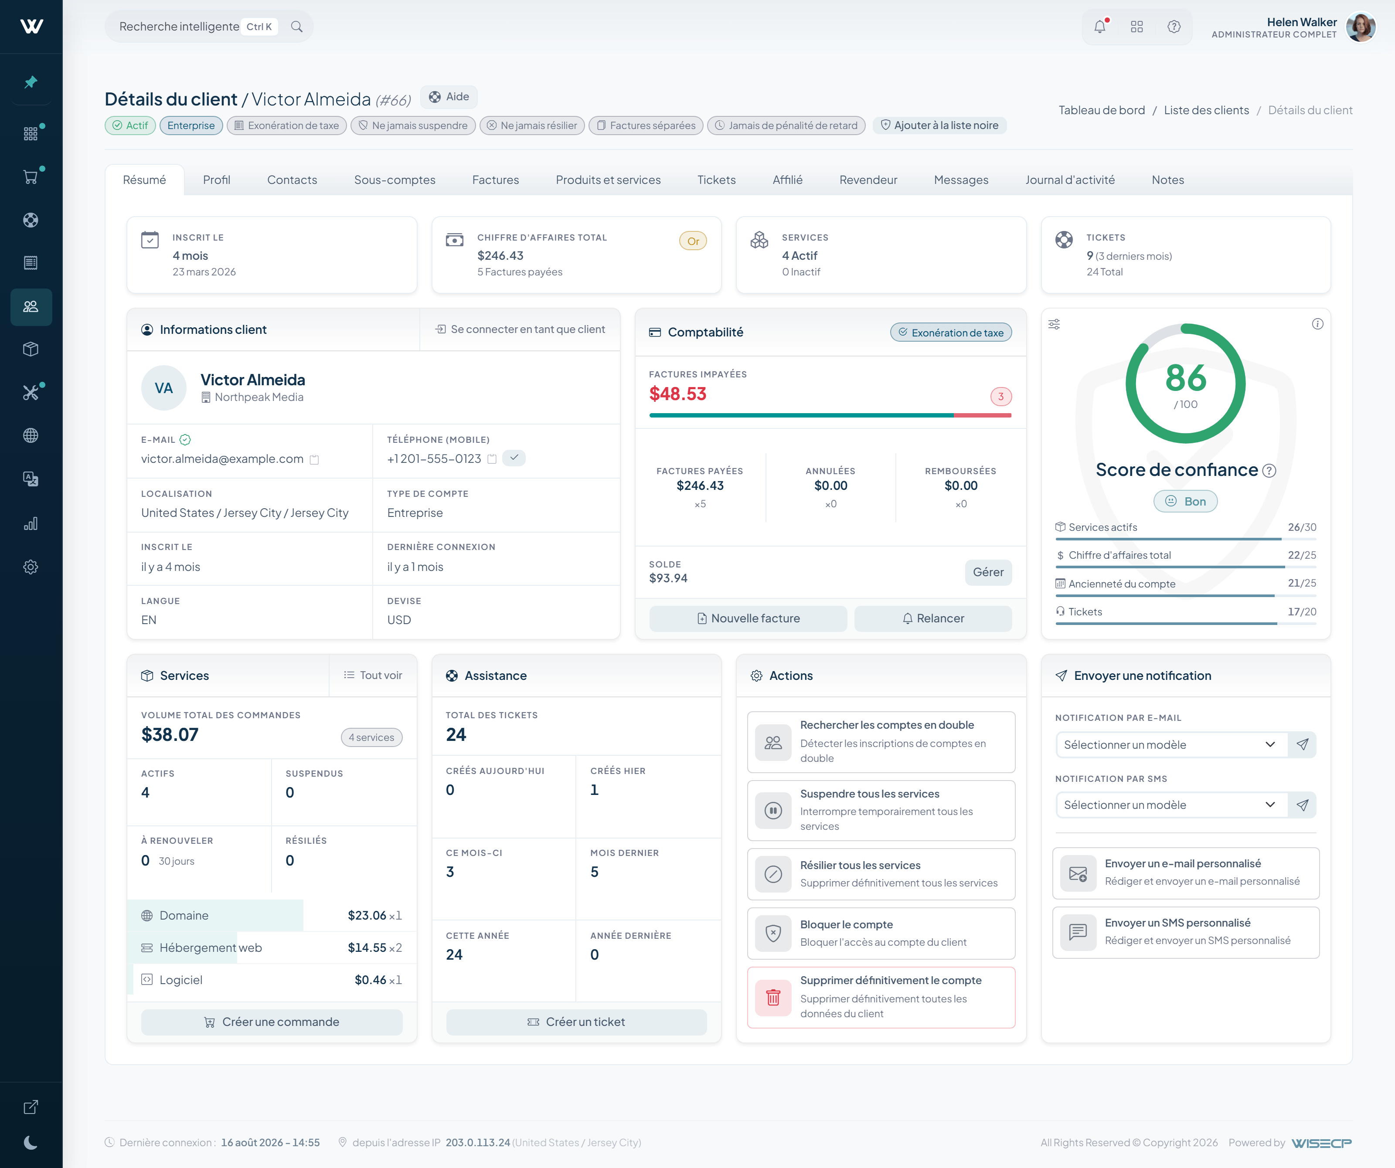Open the language translation sidebar icon
1395x1168 pixels.
(31, 479)
